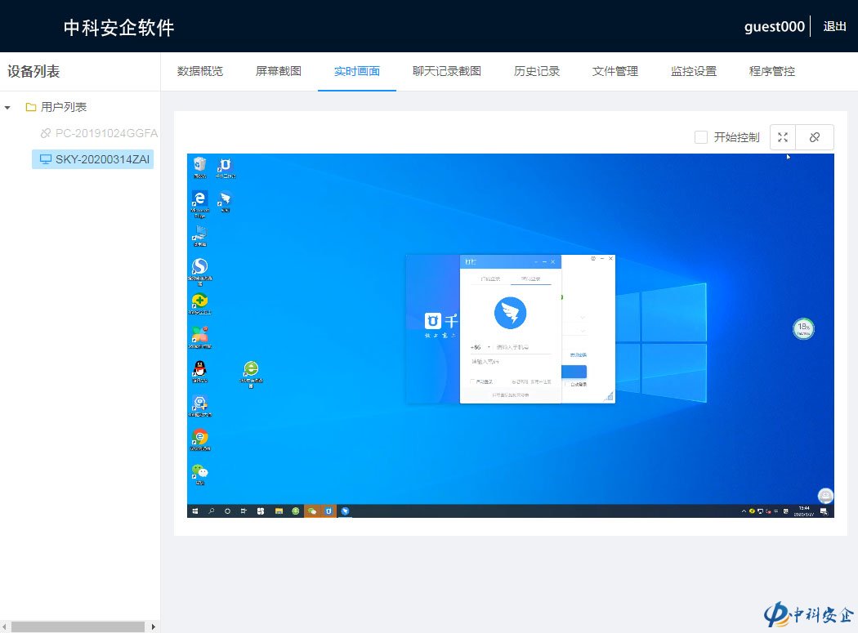Click the disconnect link icon button
This screenshot has width=858, height=633.
pos(815,137)
